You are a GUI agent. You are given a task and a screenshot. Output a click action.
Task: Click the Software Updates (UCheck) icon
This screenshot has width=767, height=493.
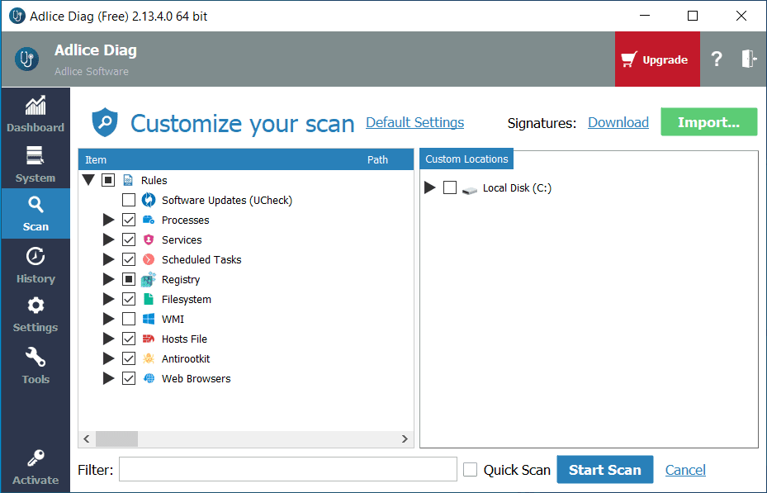click(x=149, y=200)
